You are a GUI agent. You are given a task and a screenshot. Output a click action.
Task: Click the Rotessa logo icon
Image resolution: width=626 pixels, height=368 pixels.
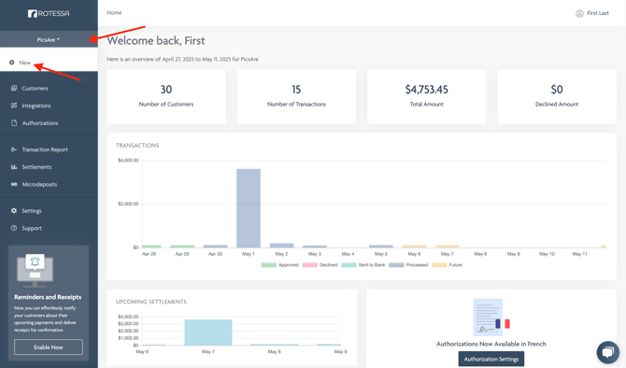(33, 14)
